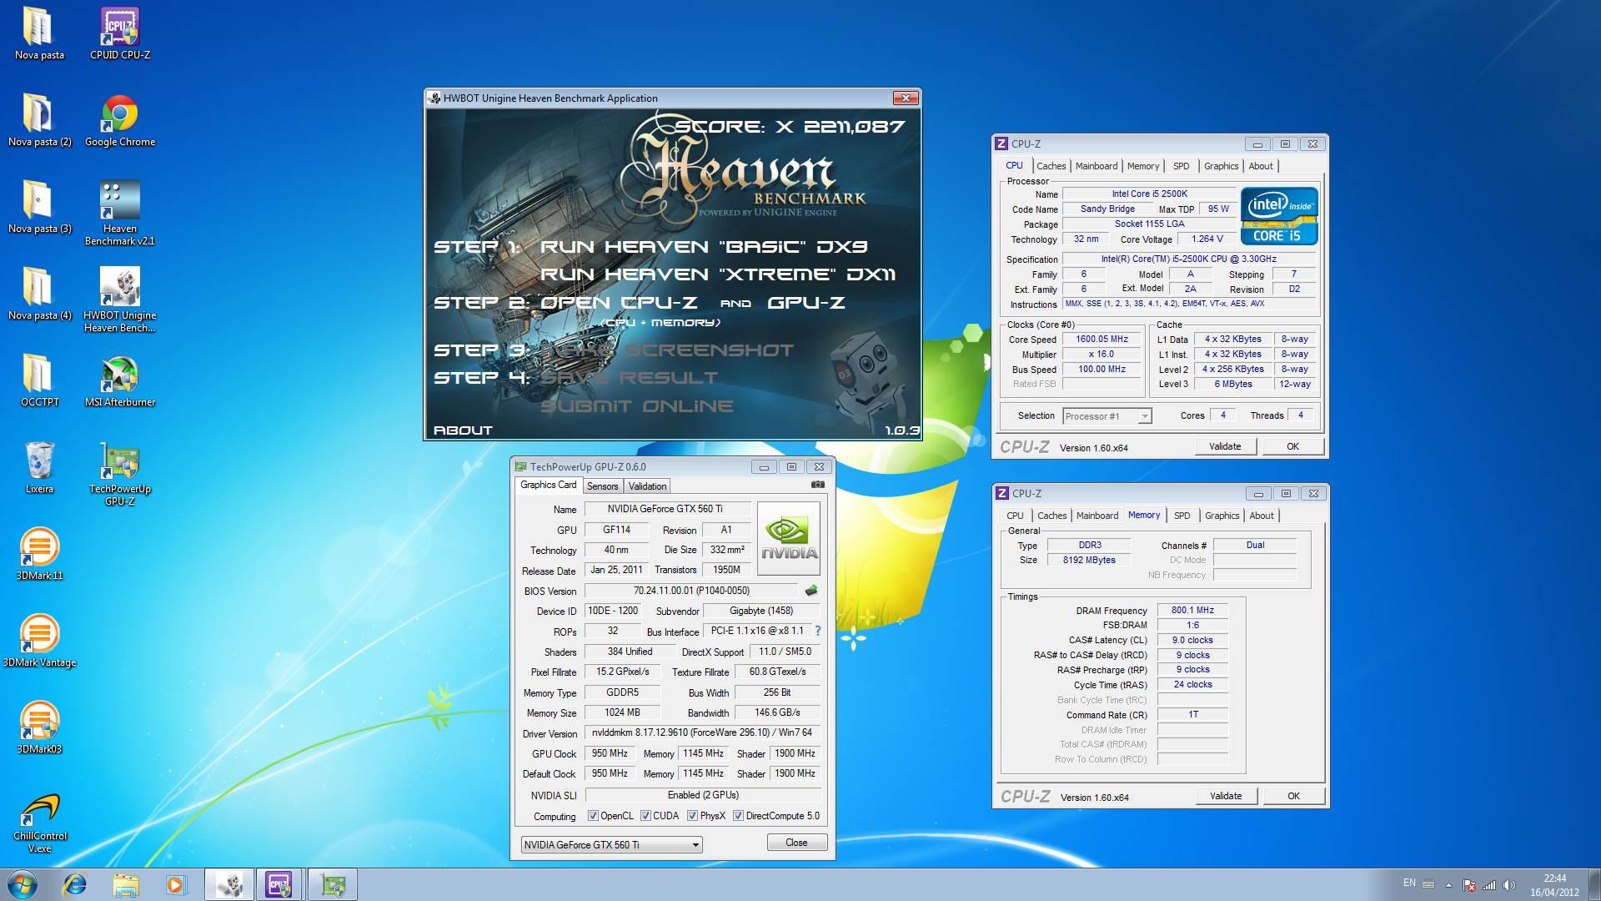Open Graphics tab in lower CPU-Z window
This screenshot has width=1601, height=901.
point(1222,516)
